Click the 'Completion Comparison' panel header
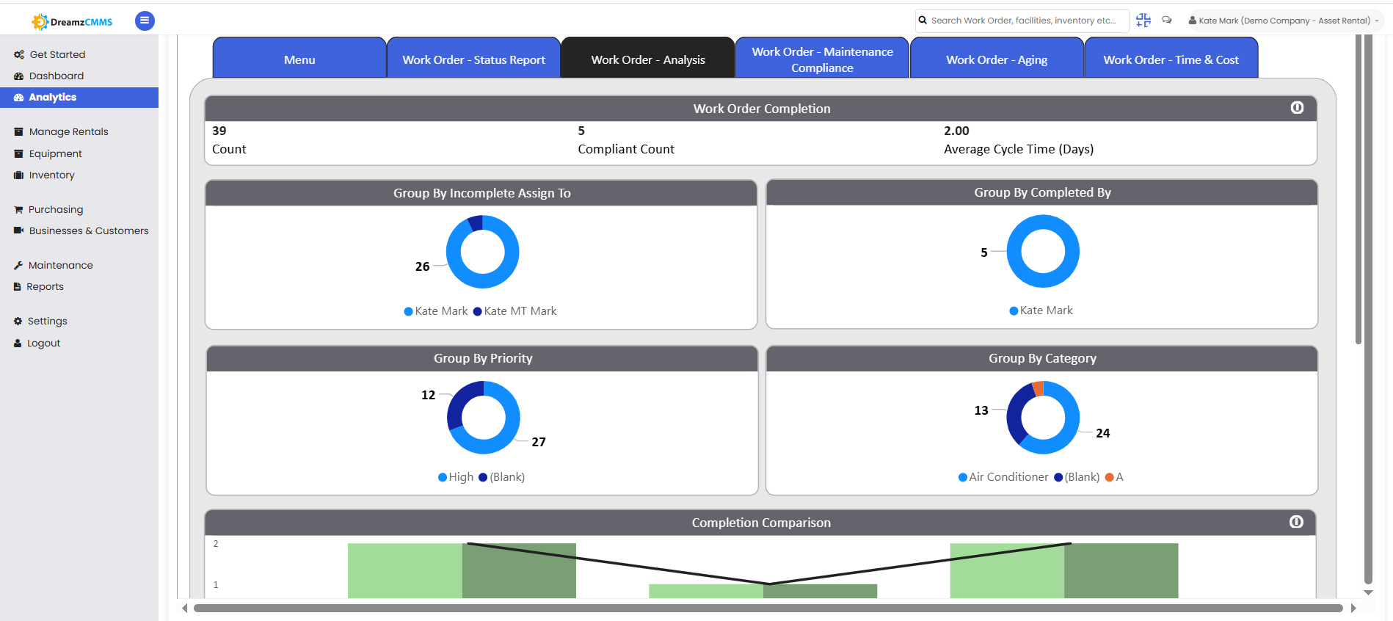This screenshot has height=621, width=1393. [x=761, y=523]
